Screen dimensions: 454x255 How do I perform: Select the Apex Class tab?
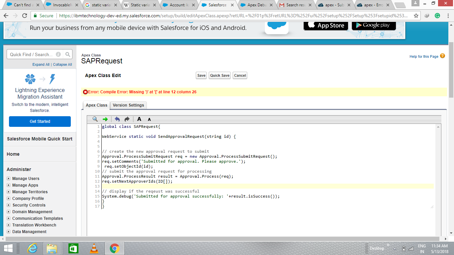(x=96, y=105)
